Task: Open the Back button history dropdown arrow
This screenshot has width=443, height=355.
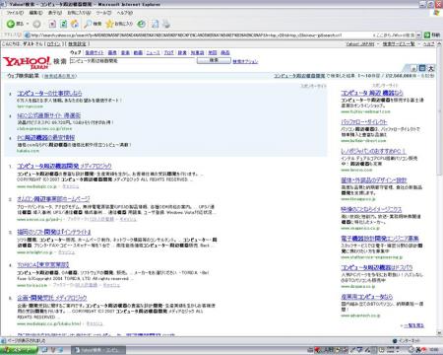Action: pyautogui.click(x=28, y=24)
